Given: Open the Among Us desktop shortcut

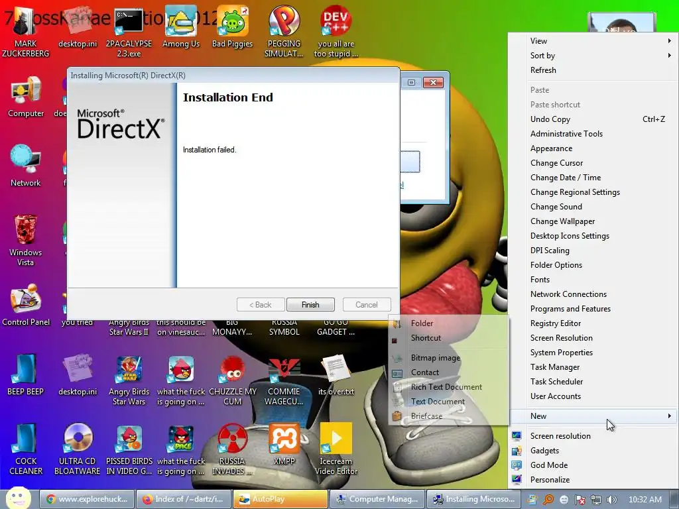Looking at the screenshot, I should (x=180, y=27).
